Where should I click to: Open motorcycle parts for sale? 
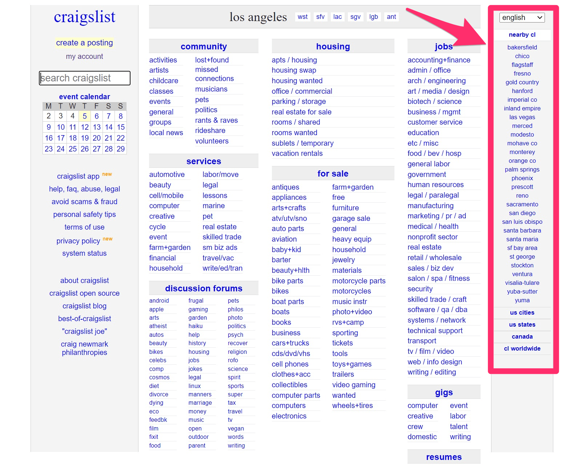coord(359,281)
